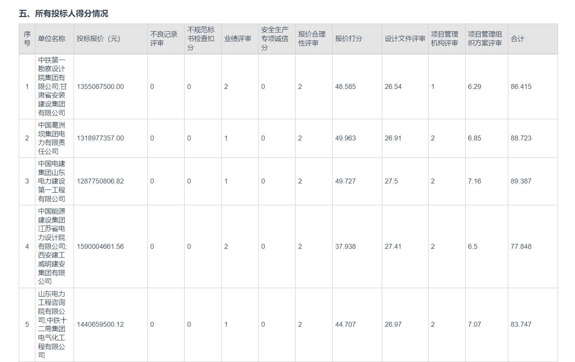Screen dimensions: 575x362
Task: Select the 安全生产专项诚信分 column header
Action: coord(275,39)
